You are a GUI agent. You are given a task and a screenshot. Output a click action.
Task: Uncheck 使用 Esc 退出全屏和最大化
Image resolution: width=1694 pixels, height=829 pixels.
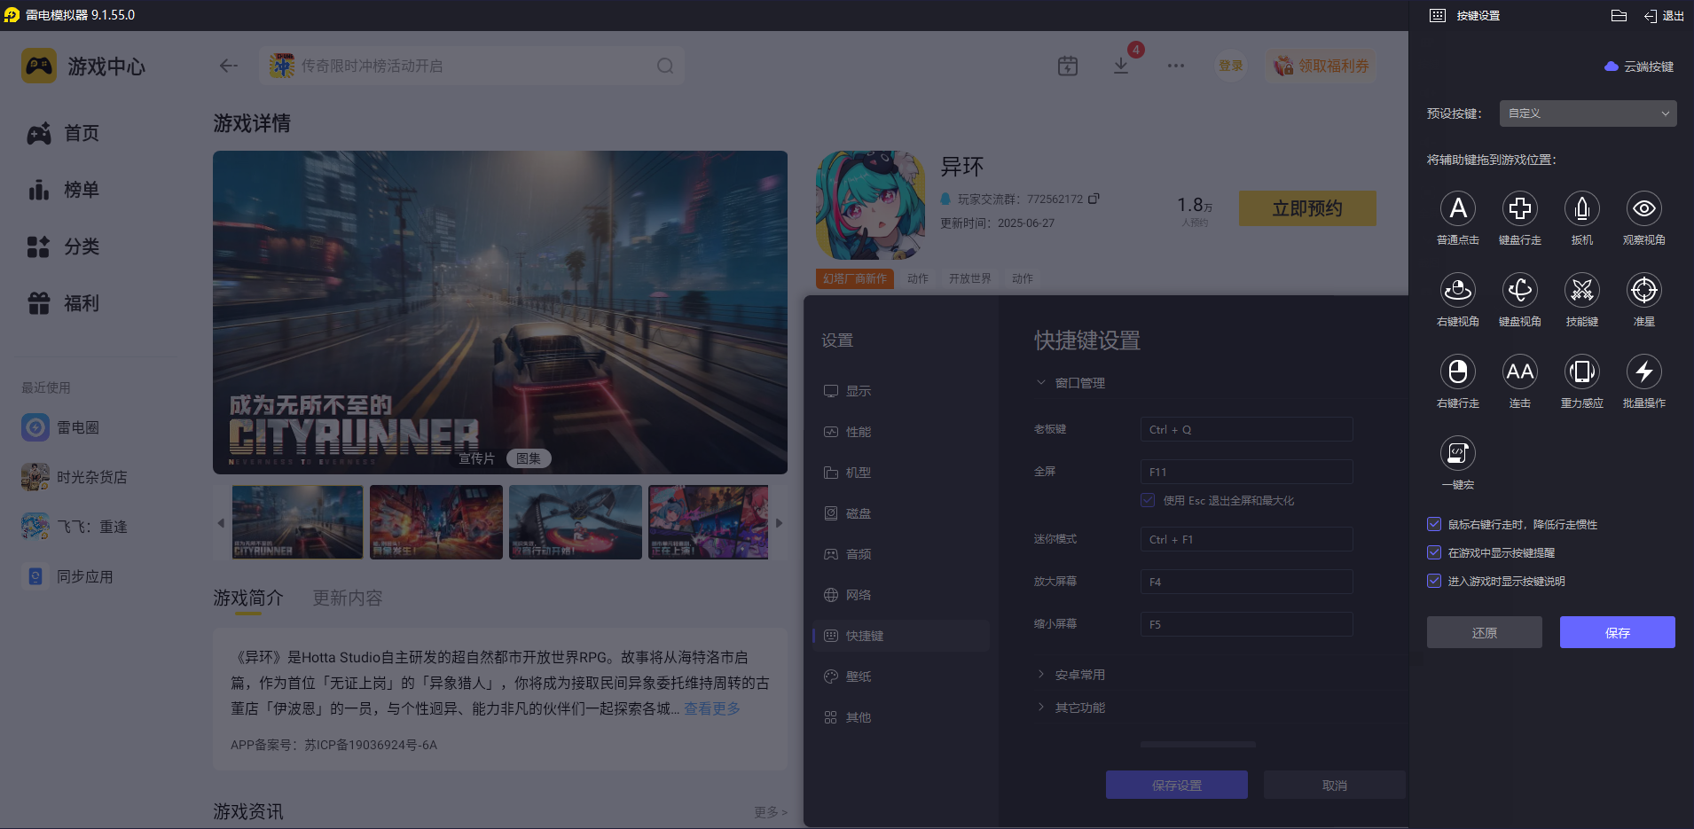1148,500
